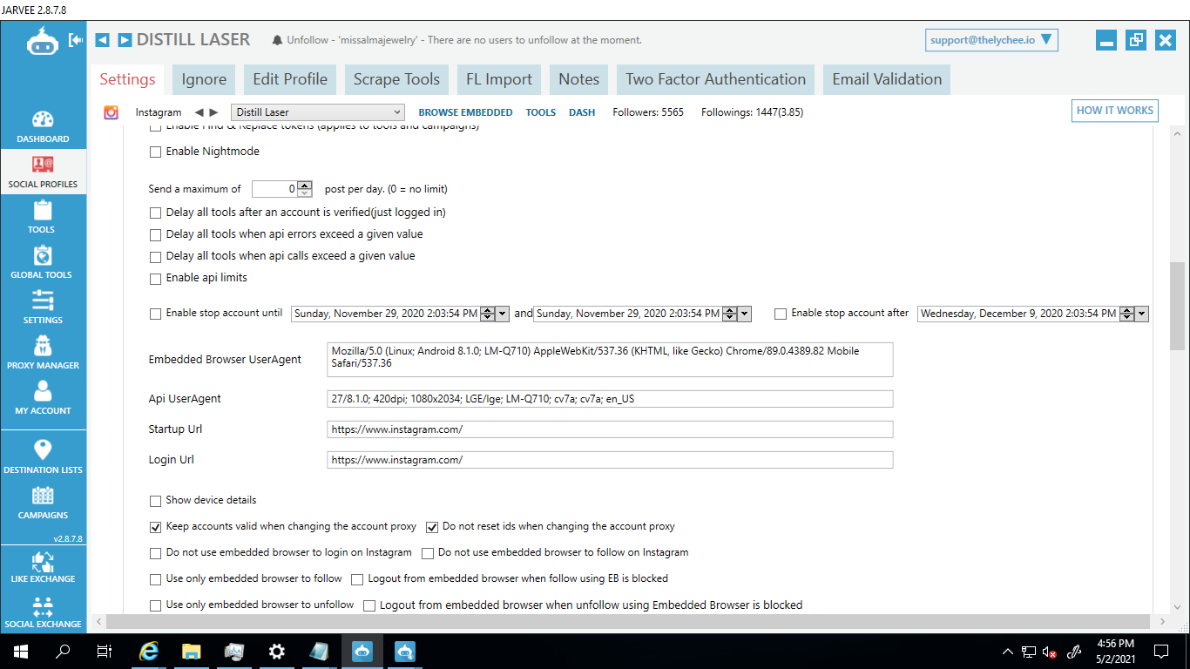Open the Email Validation tab

pyautogui.click(x=887, y=79)
